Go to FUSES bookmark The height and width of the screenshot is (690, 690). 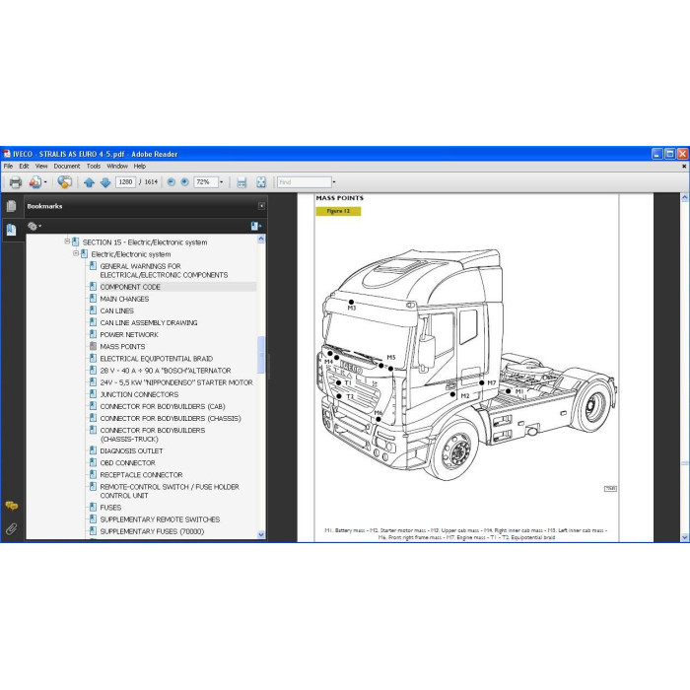pyautogui.click(x=110, y=508)
